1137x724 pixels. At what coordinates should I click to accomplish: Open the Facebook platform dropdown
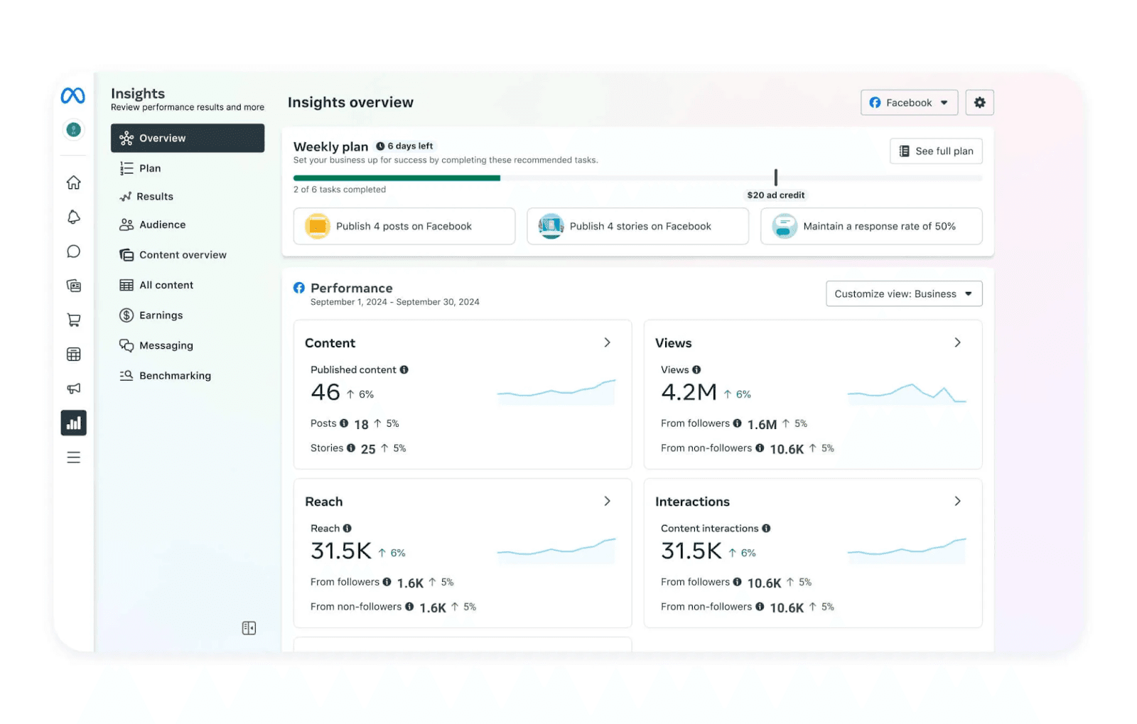click(909, 102)
